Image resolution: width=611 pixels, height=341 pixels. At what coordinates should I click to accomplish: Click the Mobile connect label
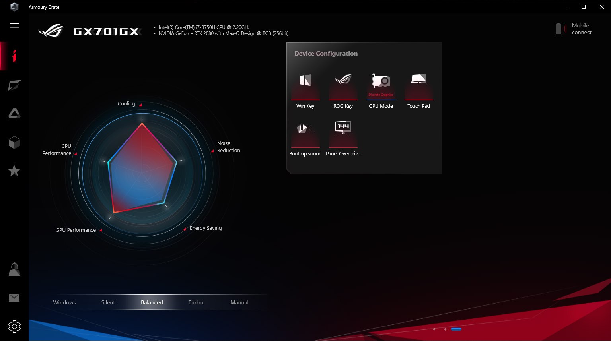[582, 29]
